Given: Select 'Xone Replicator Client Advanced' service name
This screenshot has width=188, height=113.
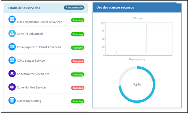Looking at the screenshot, I should [39, 47].
